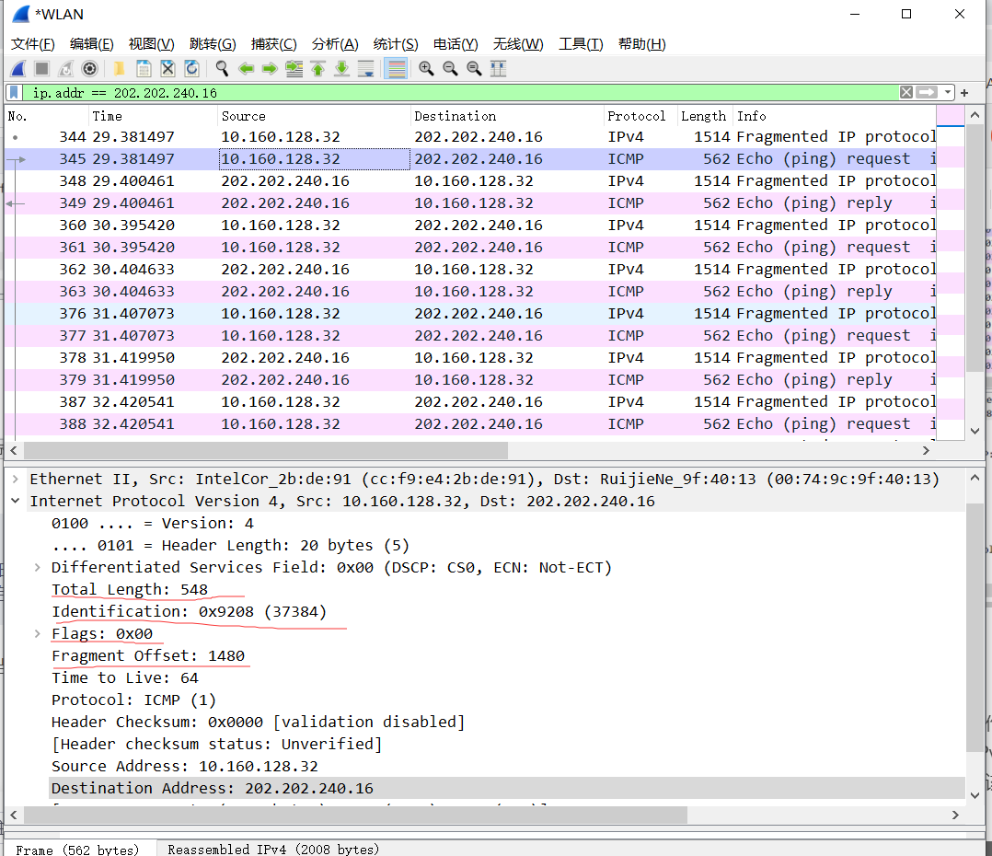Expand the Ethernet II tree node

[x=16, y=479]
